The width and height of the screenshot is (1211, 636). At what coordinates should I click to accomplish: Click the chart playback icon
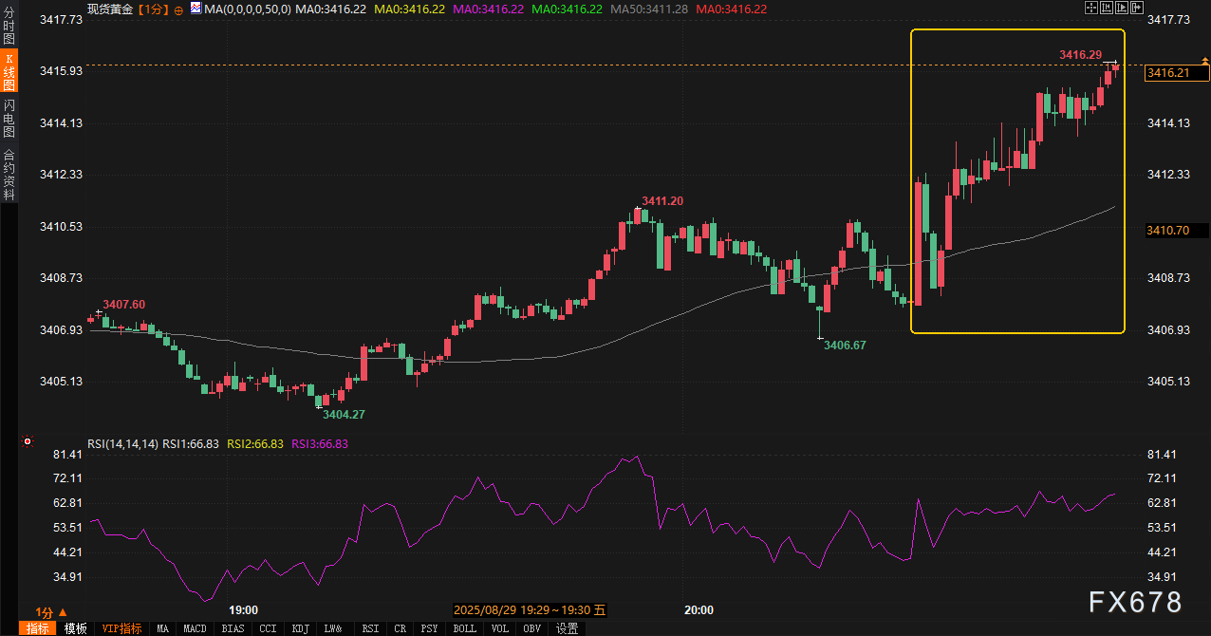[1123, 8]
